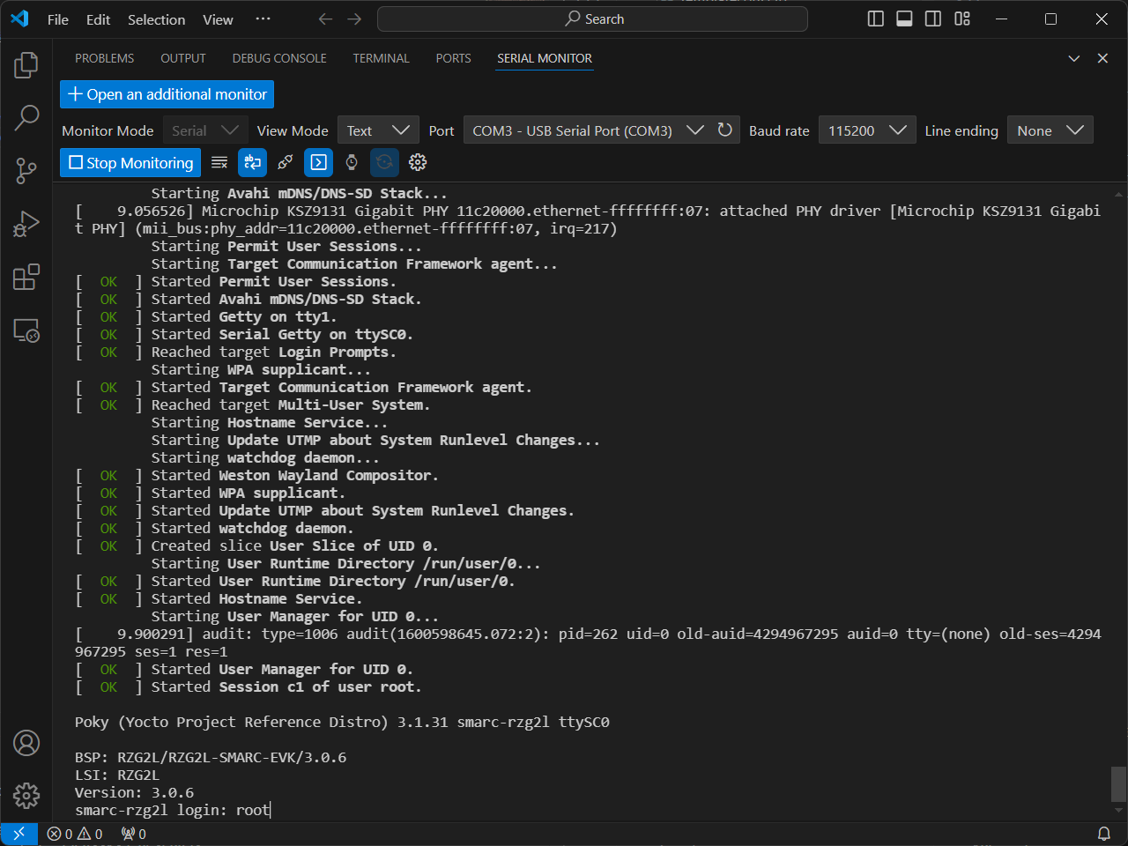The height and width of the screenshot is (846, 1128).
Task: Toggle terminal mode in monitor toolbar
Action: pos(318,162)
